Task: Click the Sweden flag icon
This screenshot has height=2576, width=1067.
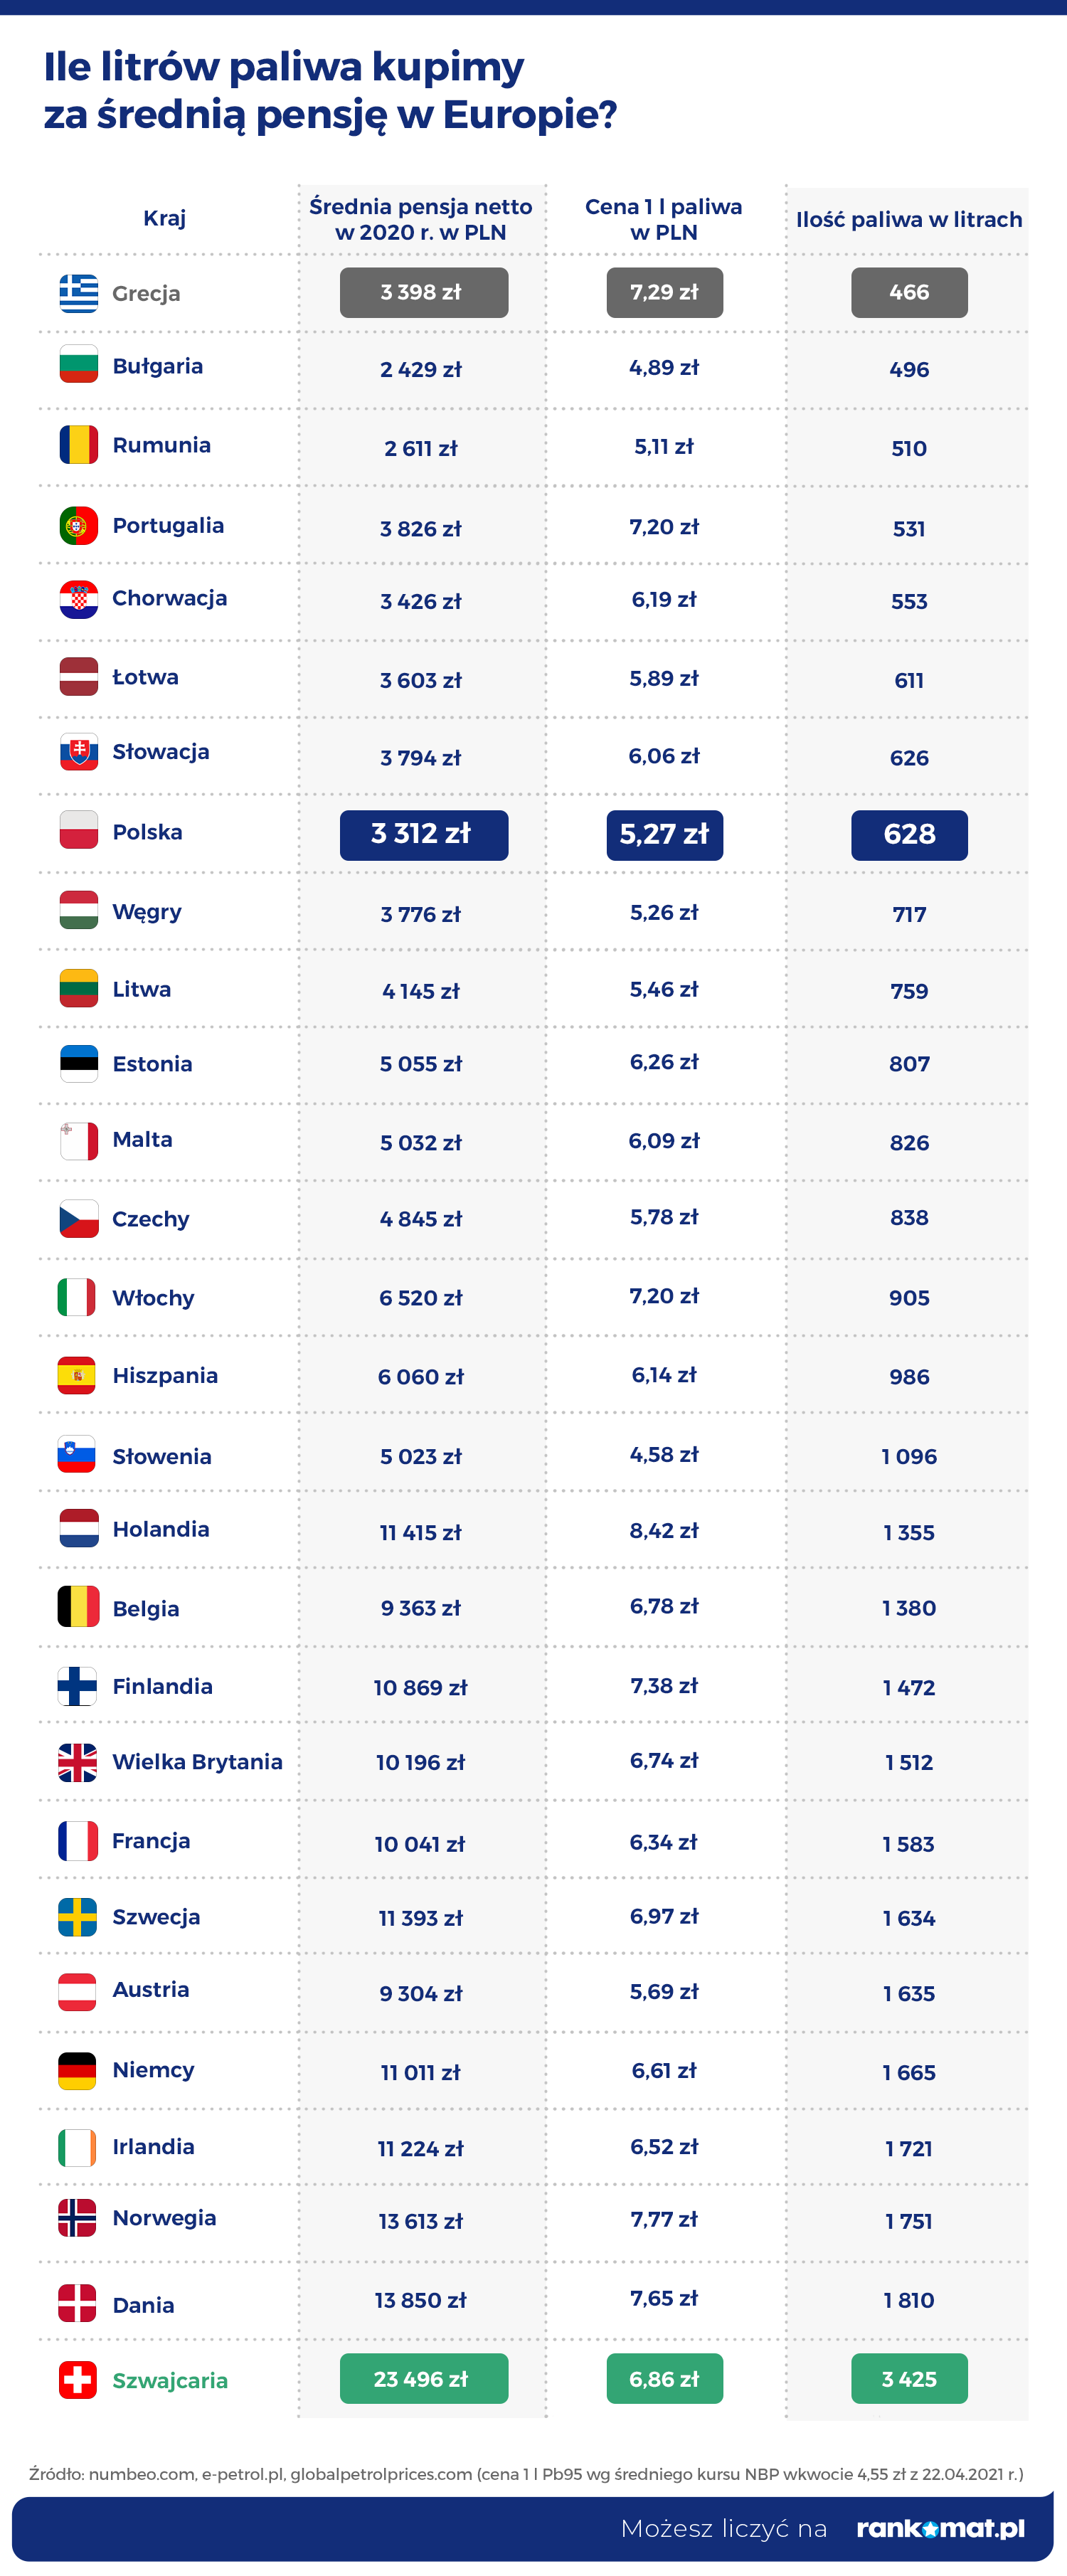Action: [78, 1916]
